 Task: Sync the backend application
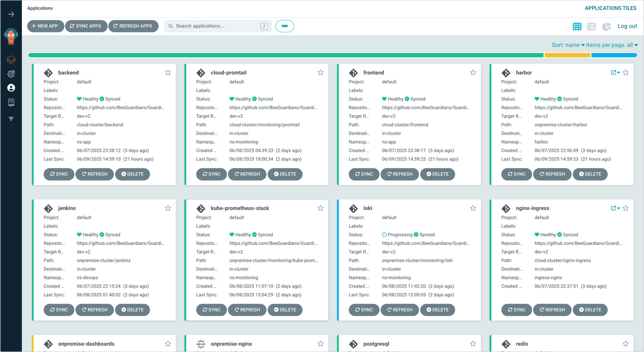(x=59, y=174)
